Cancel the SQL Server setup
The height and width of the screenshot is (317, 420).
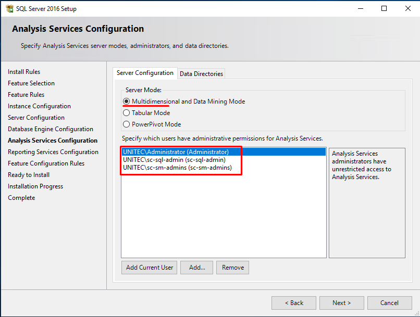point(389,303)
